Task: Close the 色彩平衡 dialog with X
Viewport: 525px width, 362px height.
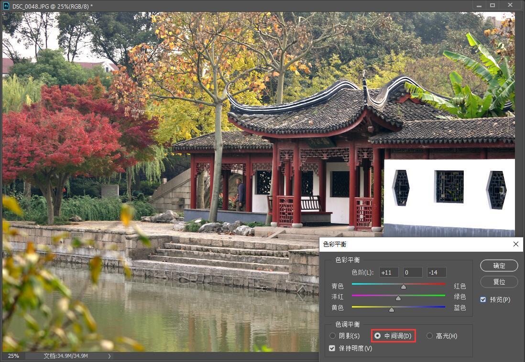Action: [x=515, y=244]
